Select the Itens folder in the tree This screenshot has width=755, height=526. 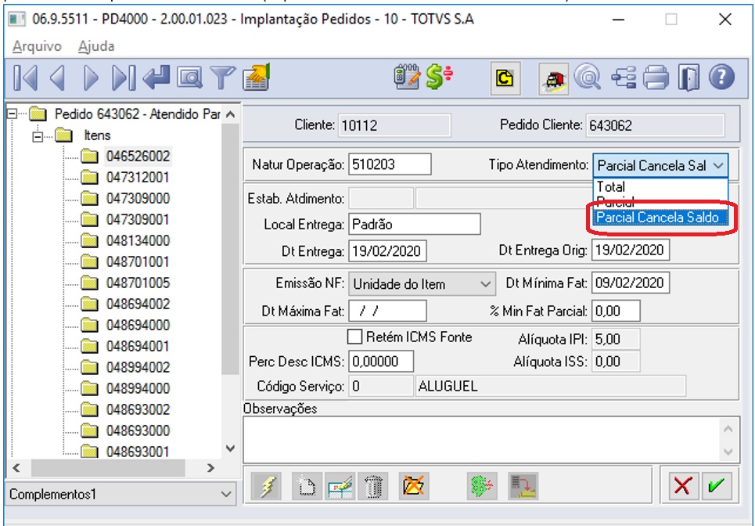click(x=97, y=135)
